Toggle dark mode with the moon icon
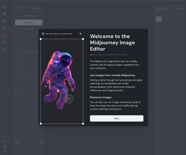 [5, 151]
